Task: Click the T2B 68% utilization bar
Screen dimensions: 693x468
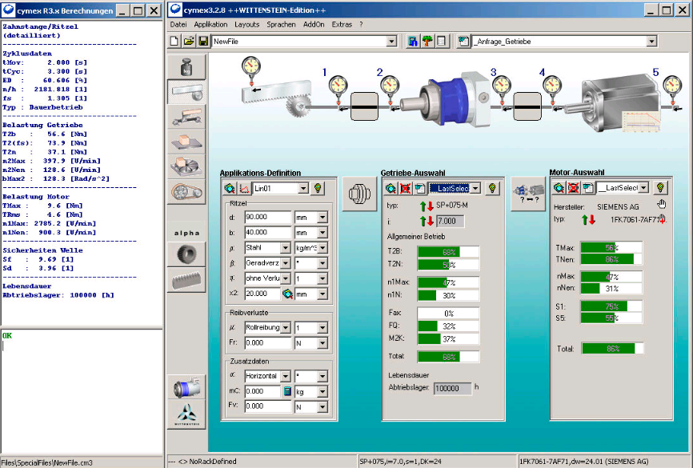Action: pos(448,251)
